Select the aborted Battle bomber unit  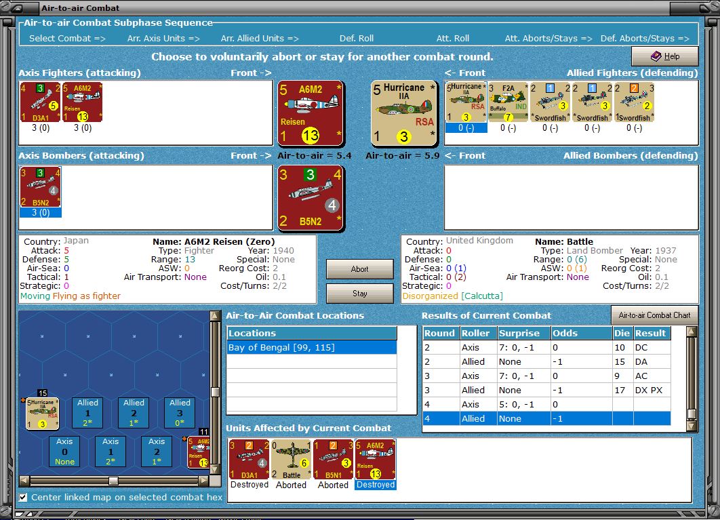click(291, 460)
